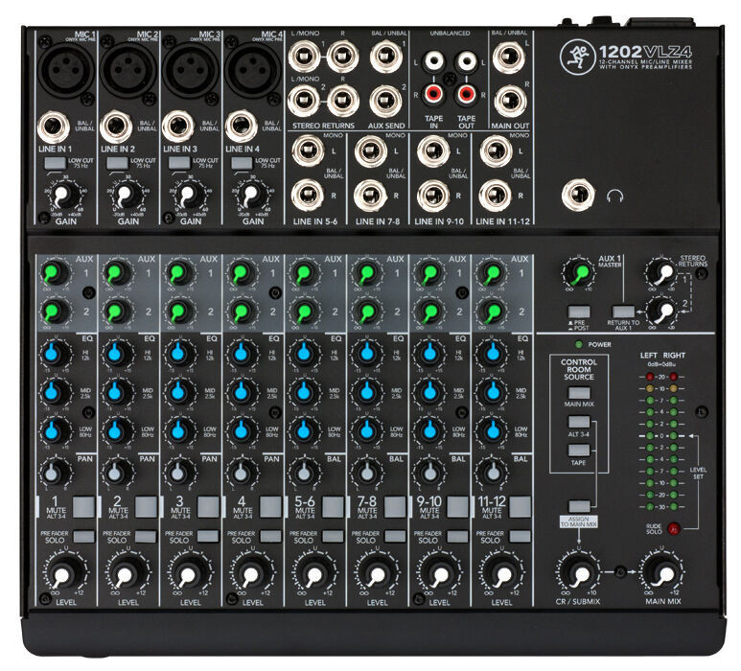
Task: Click the RUDE SOLO red indicator light
Action: (673, 528)
